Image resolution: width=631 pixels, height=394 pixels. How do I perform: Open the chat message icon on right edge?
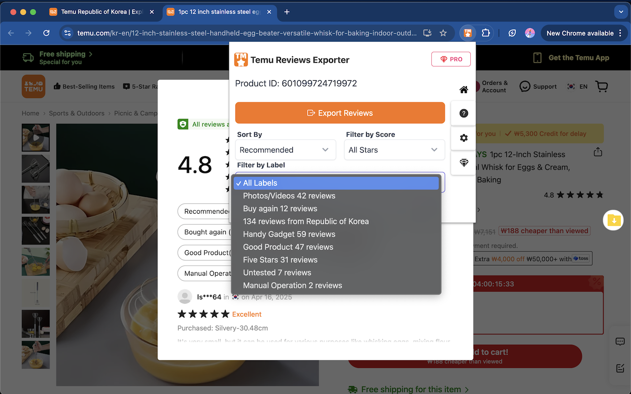pos(620,342)
